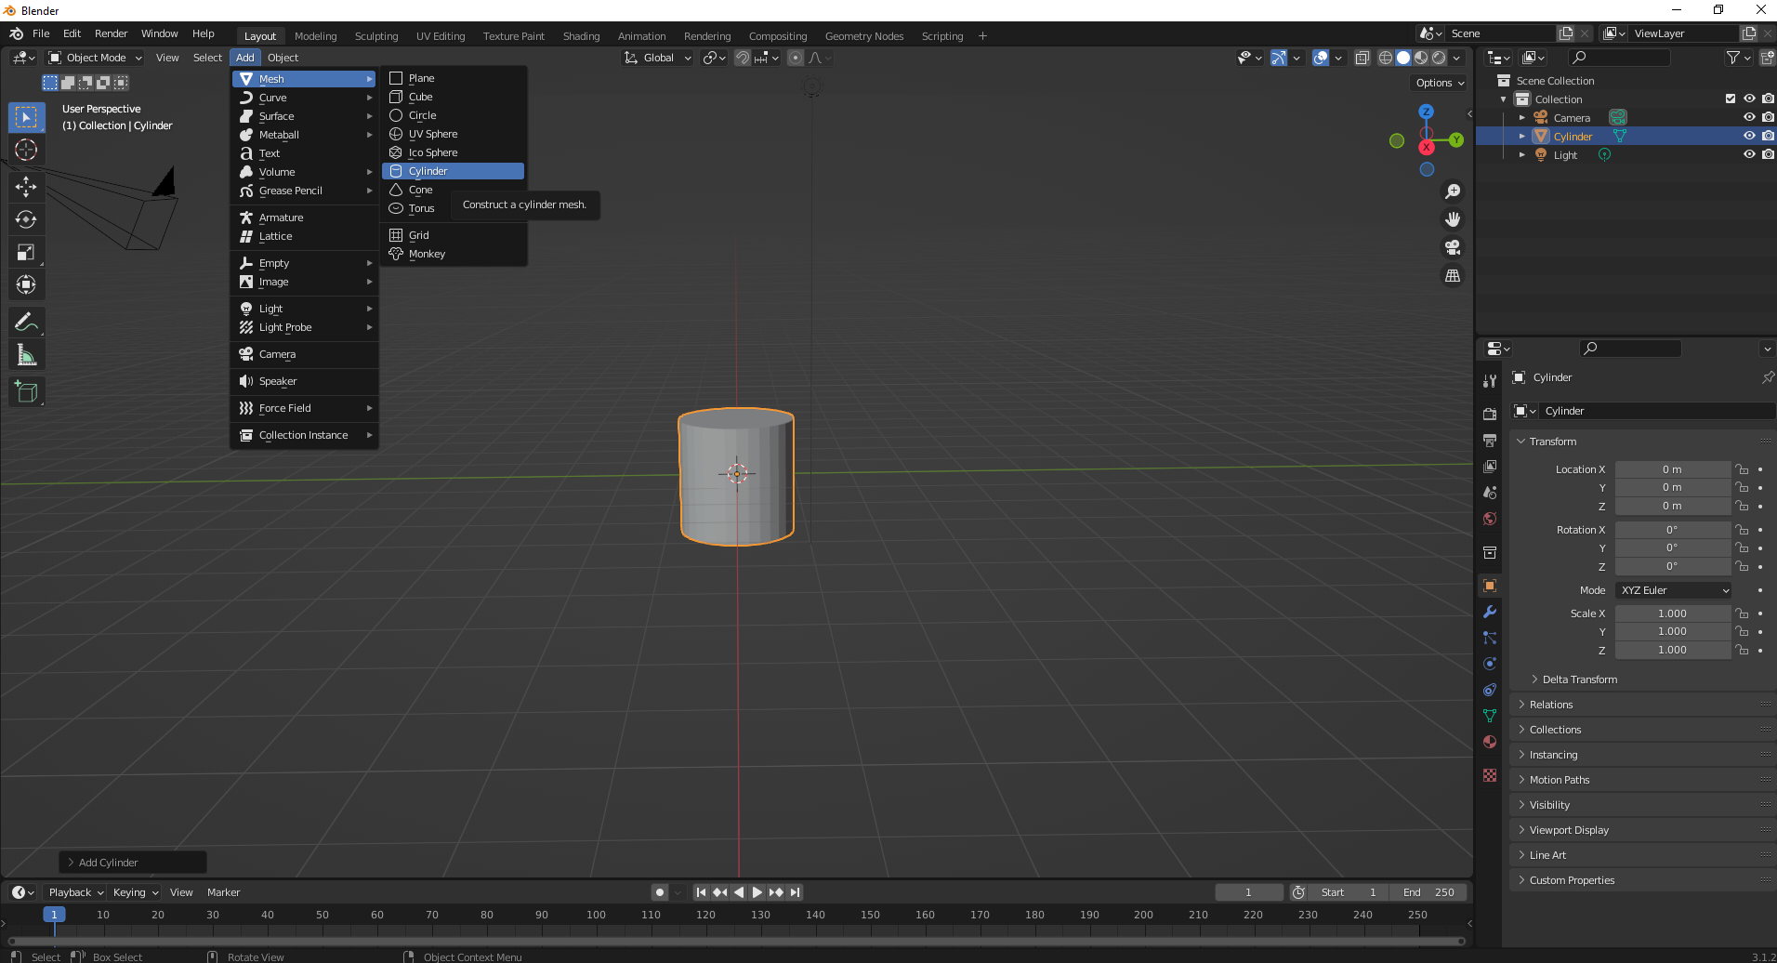Select the Cursor tool in toolbar
1777x963 pixels.
(26, 150)
